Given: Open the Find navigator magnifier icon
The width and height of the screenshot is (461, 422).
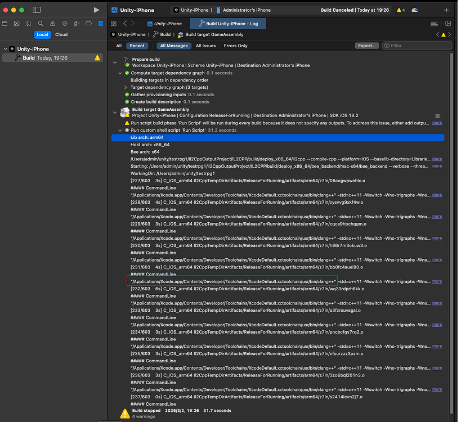Looking at the screenshot, I should click(40, 24).
